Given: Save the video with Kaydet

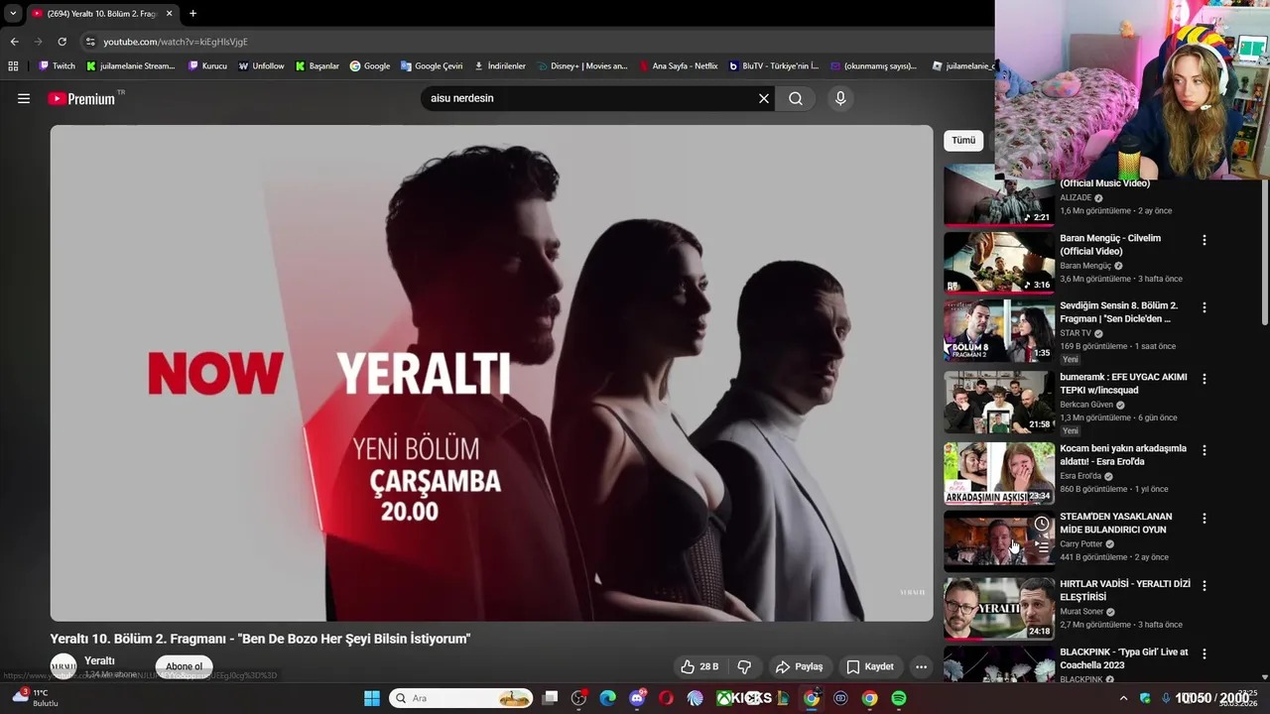Looking at the screenshot, I should click(x=870, y=666).
